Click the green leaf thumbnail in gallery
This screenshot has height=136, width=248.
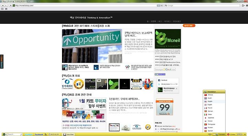click(113, 84)
